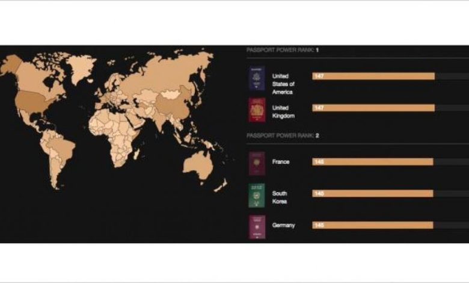This screenshot has width=469, height=283.
Task: Click Greenland on the world map
Action: coord(81,67)
